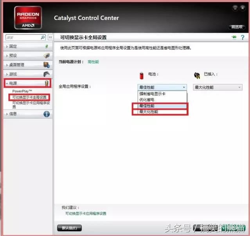The height and width of the screenshot is (236, 250).
Task: Click the battery icon beside 电源
Action: [47, 83]
